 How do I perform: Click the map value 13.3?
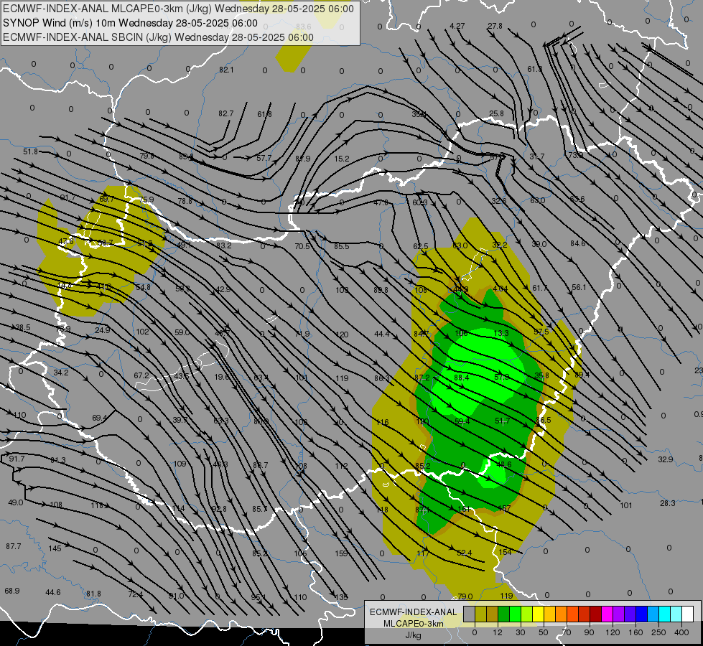point(501,333)
